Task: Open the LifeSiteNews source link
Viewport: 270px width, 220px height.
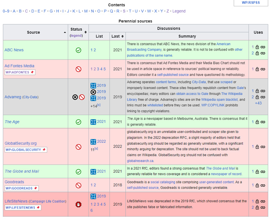Action: point(16,201)
